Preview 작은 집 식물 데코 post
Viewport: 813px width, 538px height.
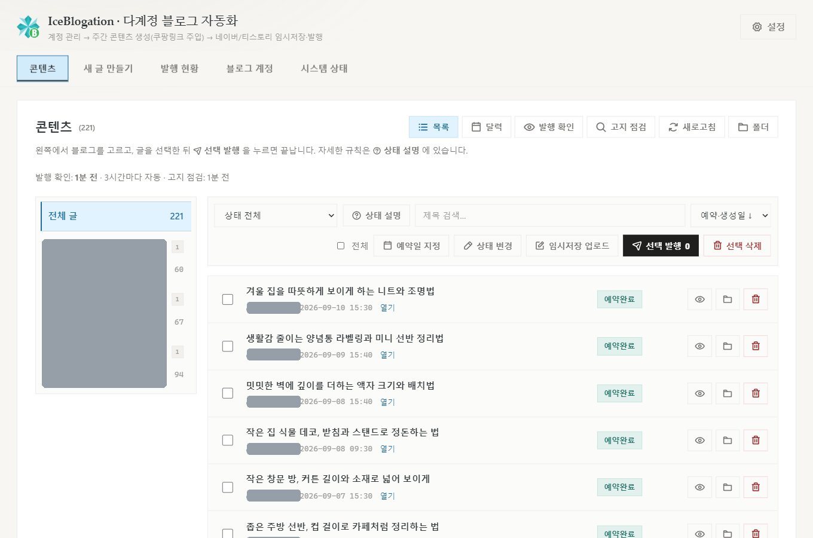[699, 440]
